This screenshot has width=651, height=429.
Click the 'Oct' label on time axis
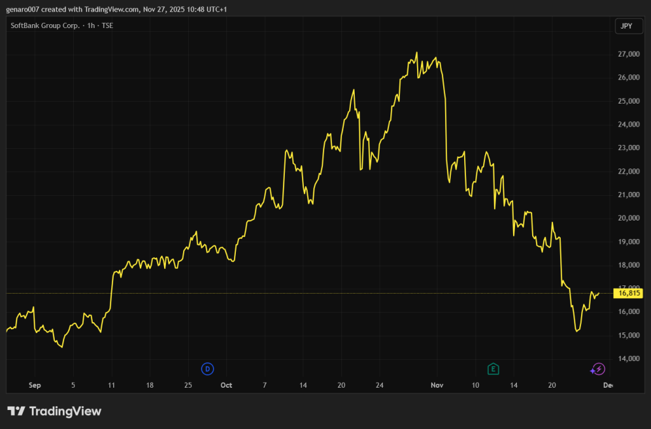(x=226, y=385)
